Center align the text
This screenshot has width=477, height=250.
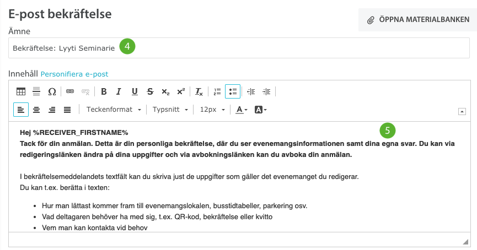tap(36, 110)
